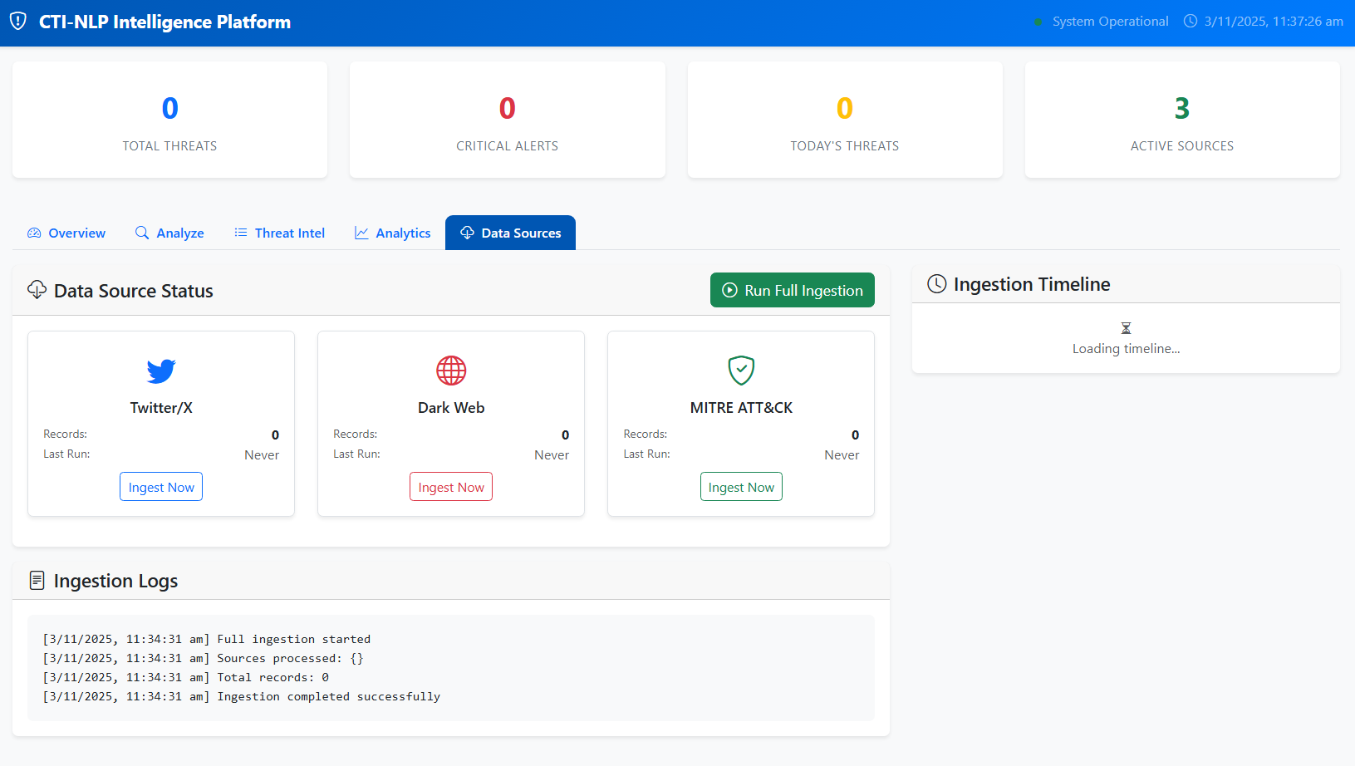Screen dimensions: 1355x766
Task: Click the Twitter bird icon
Action: point(161,371)
